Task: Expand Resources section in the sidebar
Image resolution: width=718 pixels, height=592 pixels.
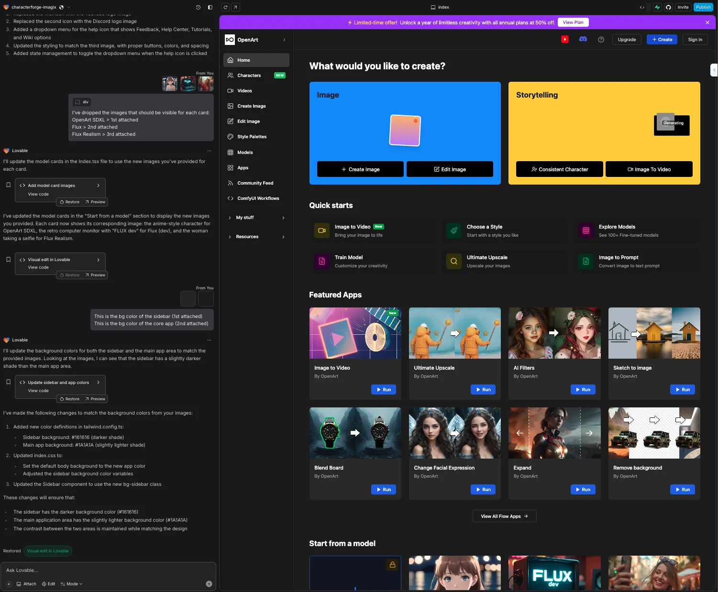Action: pyautogui.click(x=256, y=237)
